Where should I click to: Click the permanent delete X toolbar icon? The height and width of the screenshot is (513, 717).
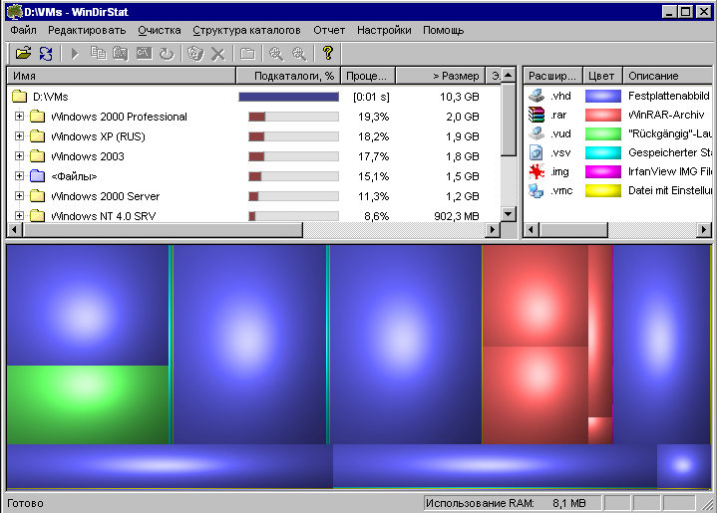(x=218, y=54)
